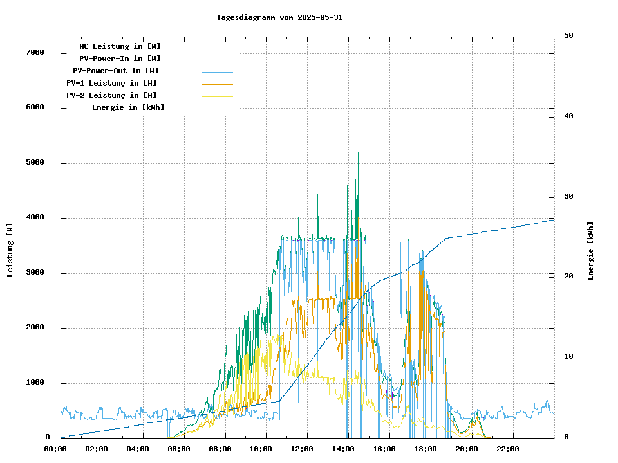Click the yellow PV-2 Leistung legend line

pyautogui.click(x=217, y=96)
